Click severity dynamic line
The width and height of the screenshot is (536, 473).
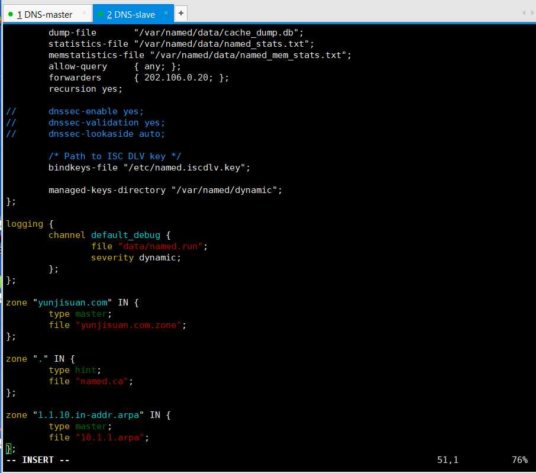tap(135, 258)
